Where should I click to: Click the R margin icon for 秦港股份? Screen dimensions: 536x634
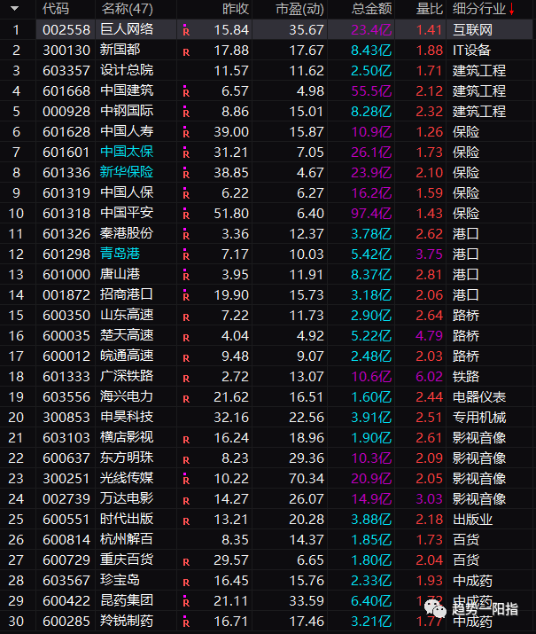pos(186,234)
